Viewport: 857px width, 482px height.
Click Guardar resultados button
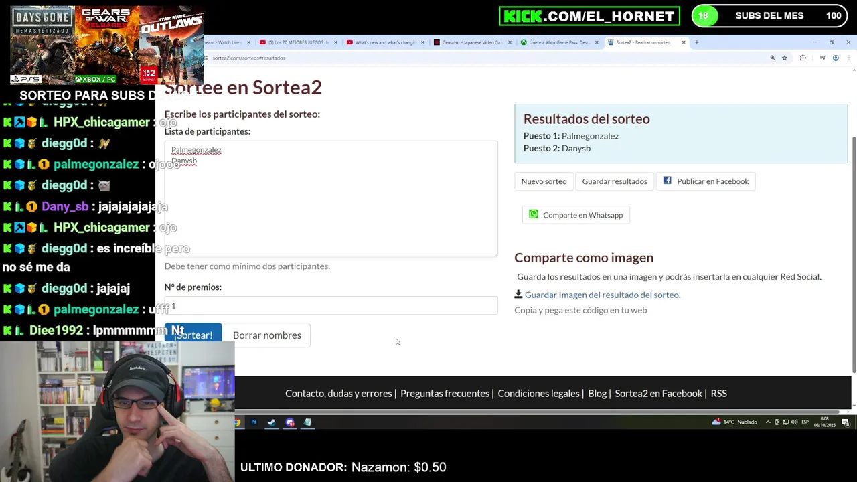click(x=615, y=181)
